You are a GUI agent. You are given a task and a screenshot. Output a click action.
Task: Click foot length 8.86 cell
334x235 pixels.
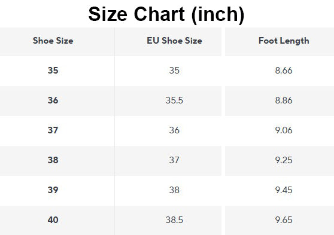point(284,100)
